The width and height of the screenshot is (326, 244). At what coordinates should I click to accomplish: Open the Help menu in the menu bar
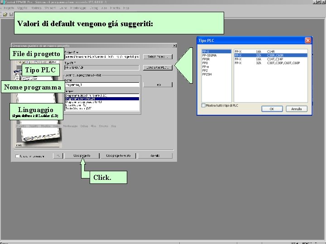[x=126, y=8]
